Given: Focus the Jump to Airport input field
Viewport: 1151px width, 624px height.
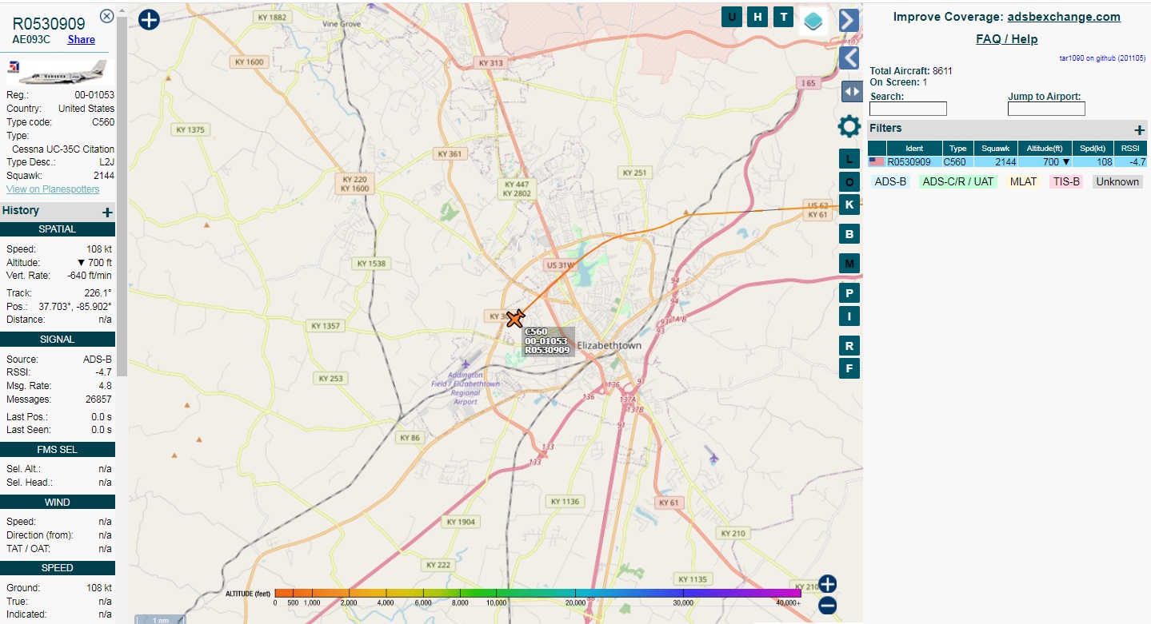Looking at the screenshot, I should pos(1046,109).
